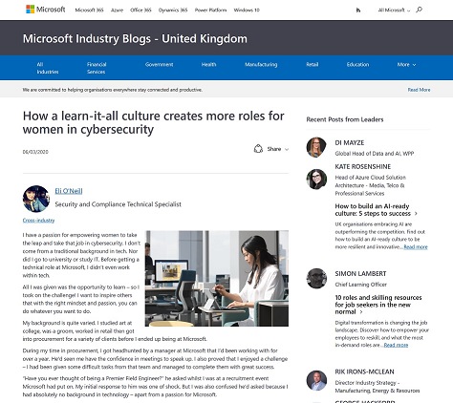
Task: Click 'Chief Learning Officer' title text
Action: 360,285
